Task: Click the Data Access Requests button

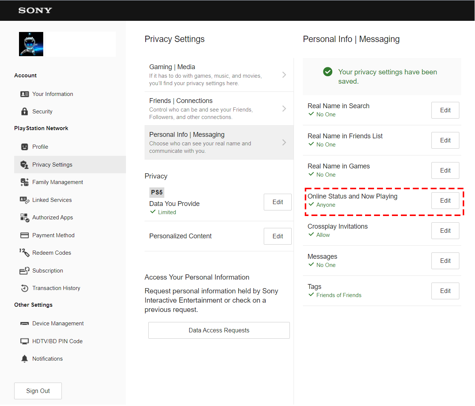Action: (219, 330)
